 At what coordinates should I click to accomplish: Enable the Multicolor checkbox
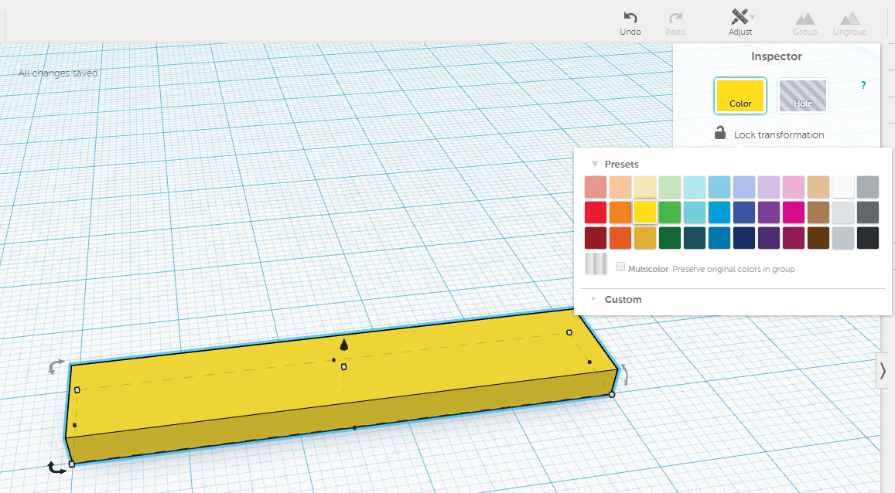[x=620, y=267]
